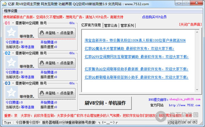Open the 亿家腾讯QQ空间刷等级助手最新版 link
205x127 pixels.
pyautogui.click(x=136, y=69)
